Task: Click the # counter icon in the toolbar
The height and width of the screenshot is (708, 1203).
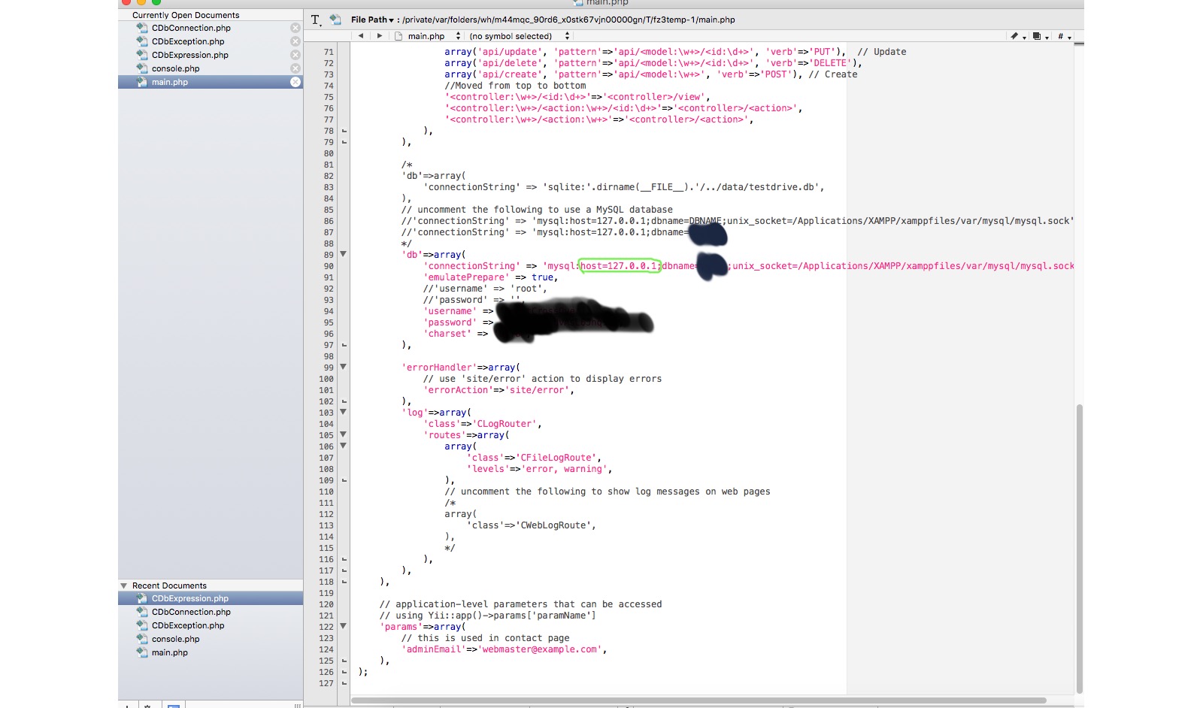Action: pyautogui.click(x=1061, y=35)
